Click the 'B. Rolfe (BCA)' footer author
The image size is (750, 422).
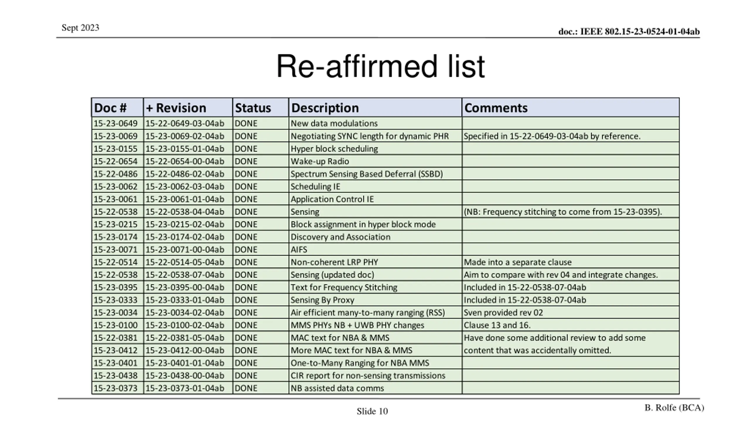(674, 408)
